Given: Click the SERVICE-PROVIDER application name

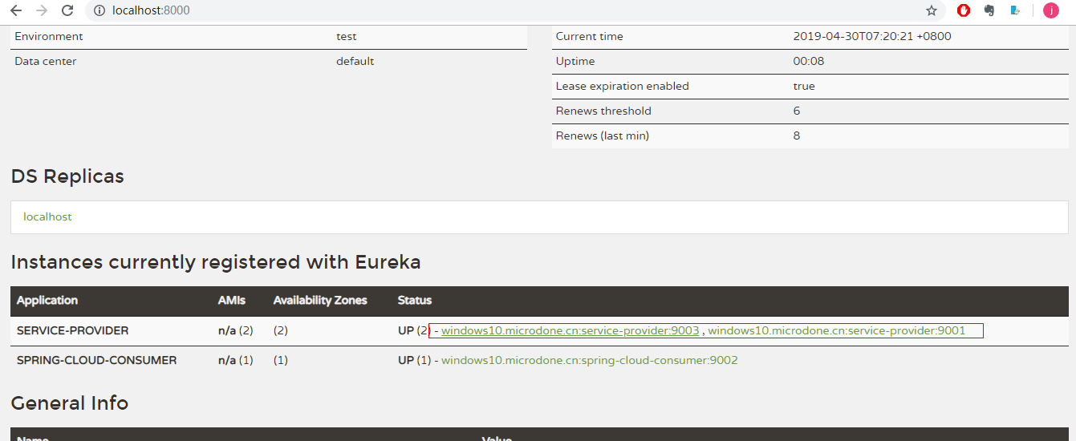Looking at the screenshot, I should (72, 330).
